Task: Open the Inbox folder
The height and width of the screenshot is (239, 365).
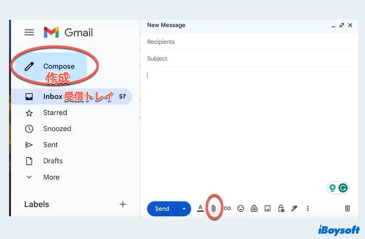Action: 52,96
